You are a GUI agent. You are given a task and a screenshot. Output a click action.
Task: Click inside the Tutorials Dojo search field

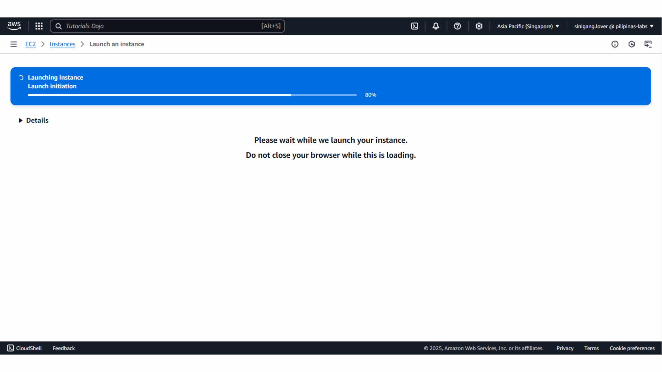(x=160, y=26)
